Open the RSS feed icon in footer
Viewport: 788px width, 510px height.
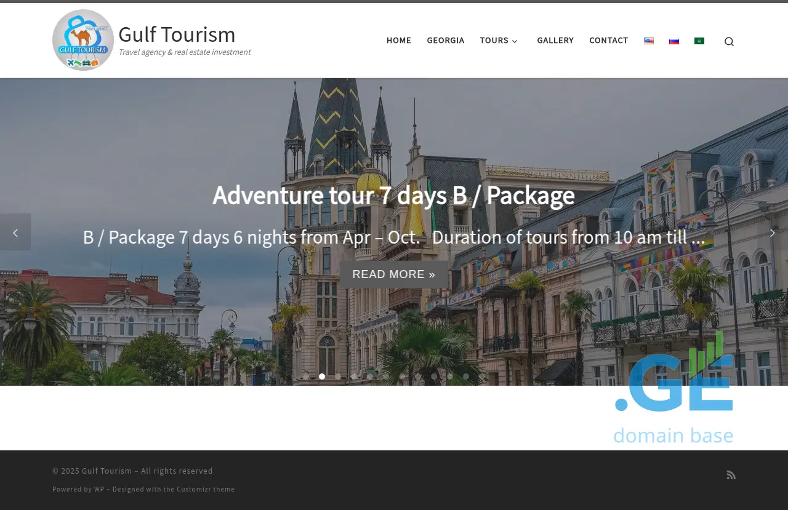(731, 475)
